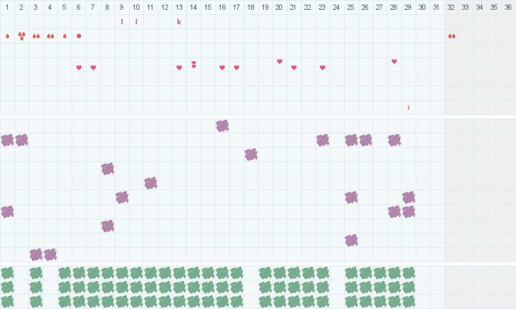Click the bottommost purple scribble on day 25
This screenshot has width=516, height=309.
(x=351, y=240)
